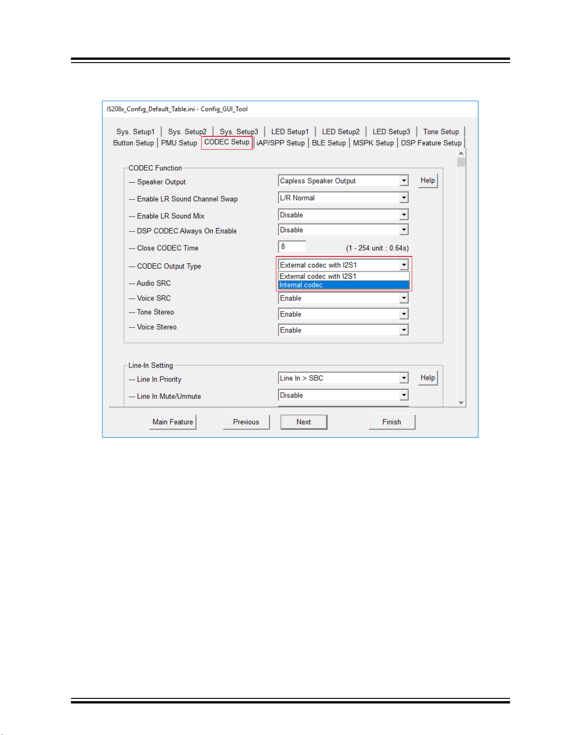This screenshot has height=735, width=568.
Task: Click the '(1 - 254 unit : 0.64s)' text
Action: pos(377,248)
